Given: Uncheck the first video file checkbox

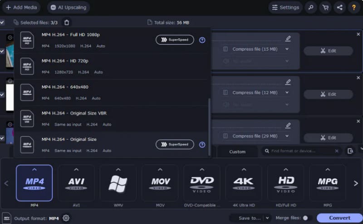Looking at the screenshot, I should tap(2, 51).
